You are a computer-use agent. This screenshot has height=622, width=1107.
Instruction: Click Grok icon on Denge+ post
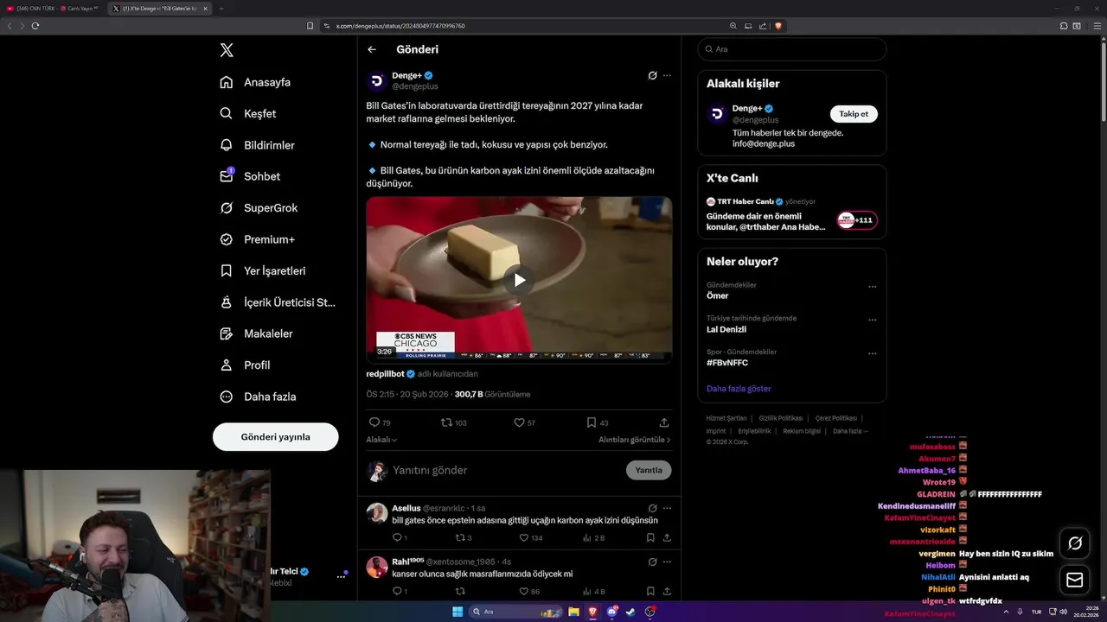coord(653,76)
